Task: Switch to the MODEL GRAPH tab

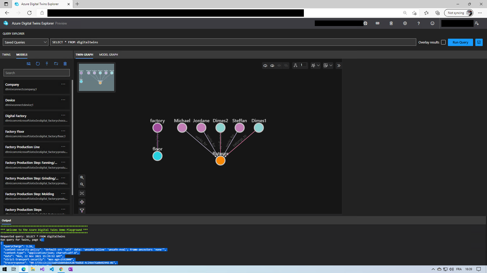Action: click(x=108, y=55)
